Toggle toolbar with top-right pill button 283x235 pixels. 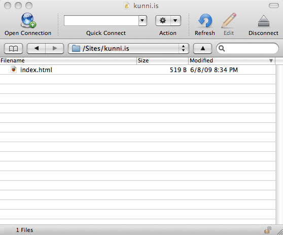[274, 6]
